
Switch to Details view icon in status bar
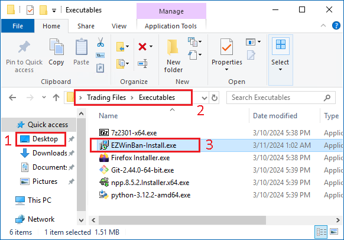pos(321,232)
